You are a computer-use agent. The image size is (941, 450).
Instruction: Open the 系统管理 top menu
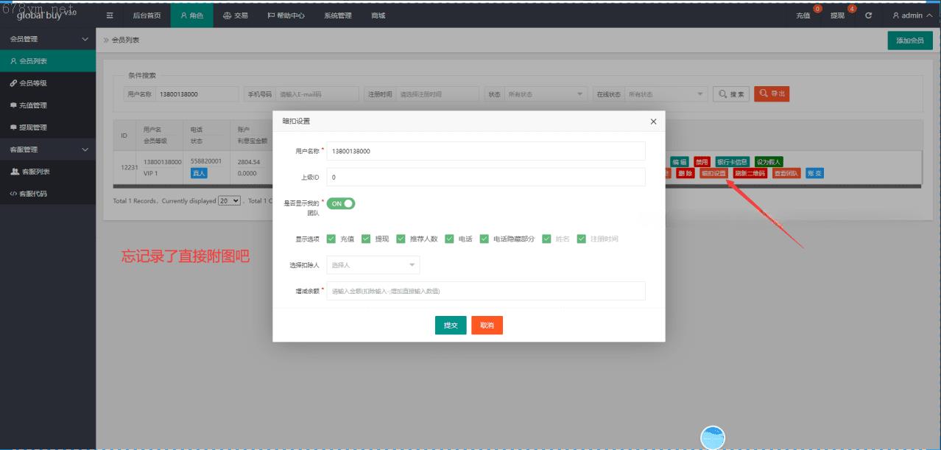(338, 15)
